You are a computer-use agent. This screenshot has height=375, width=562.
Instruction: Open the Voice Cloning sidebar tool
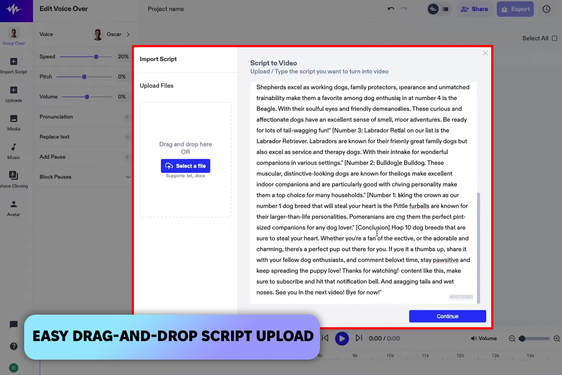point(14,180)
